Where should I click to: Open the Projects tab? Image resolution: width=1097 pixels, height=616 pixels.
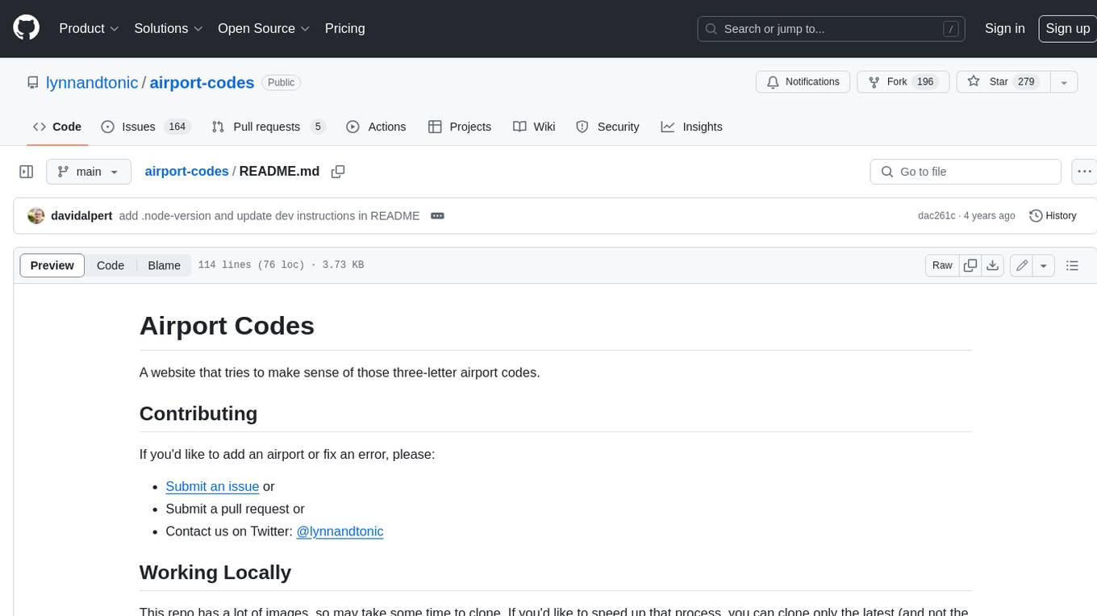point(460,127)
